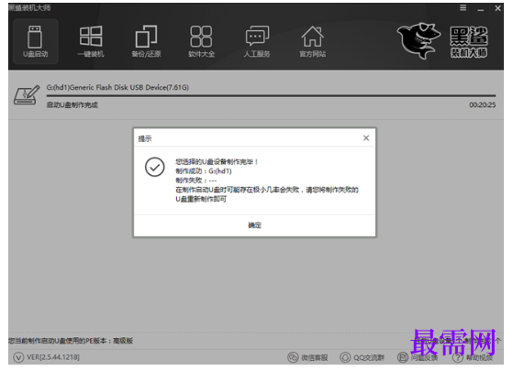The image size is (513, 371).
Task: Open 帮助视频 help video link
Action: [x=473, y=357]
